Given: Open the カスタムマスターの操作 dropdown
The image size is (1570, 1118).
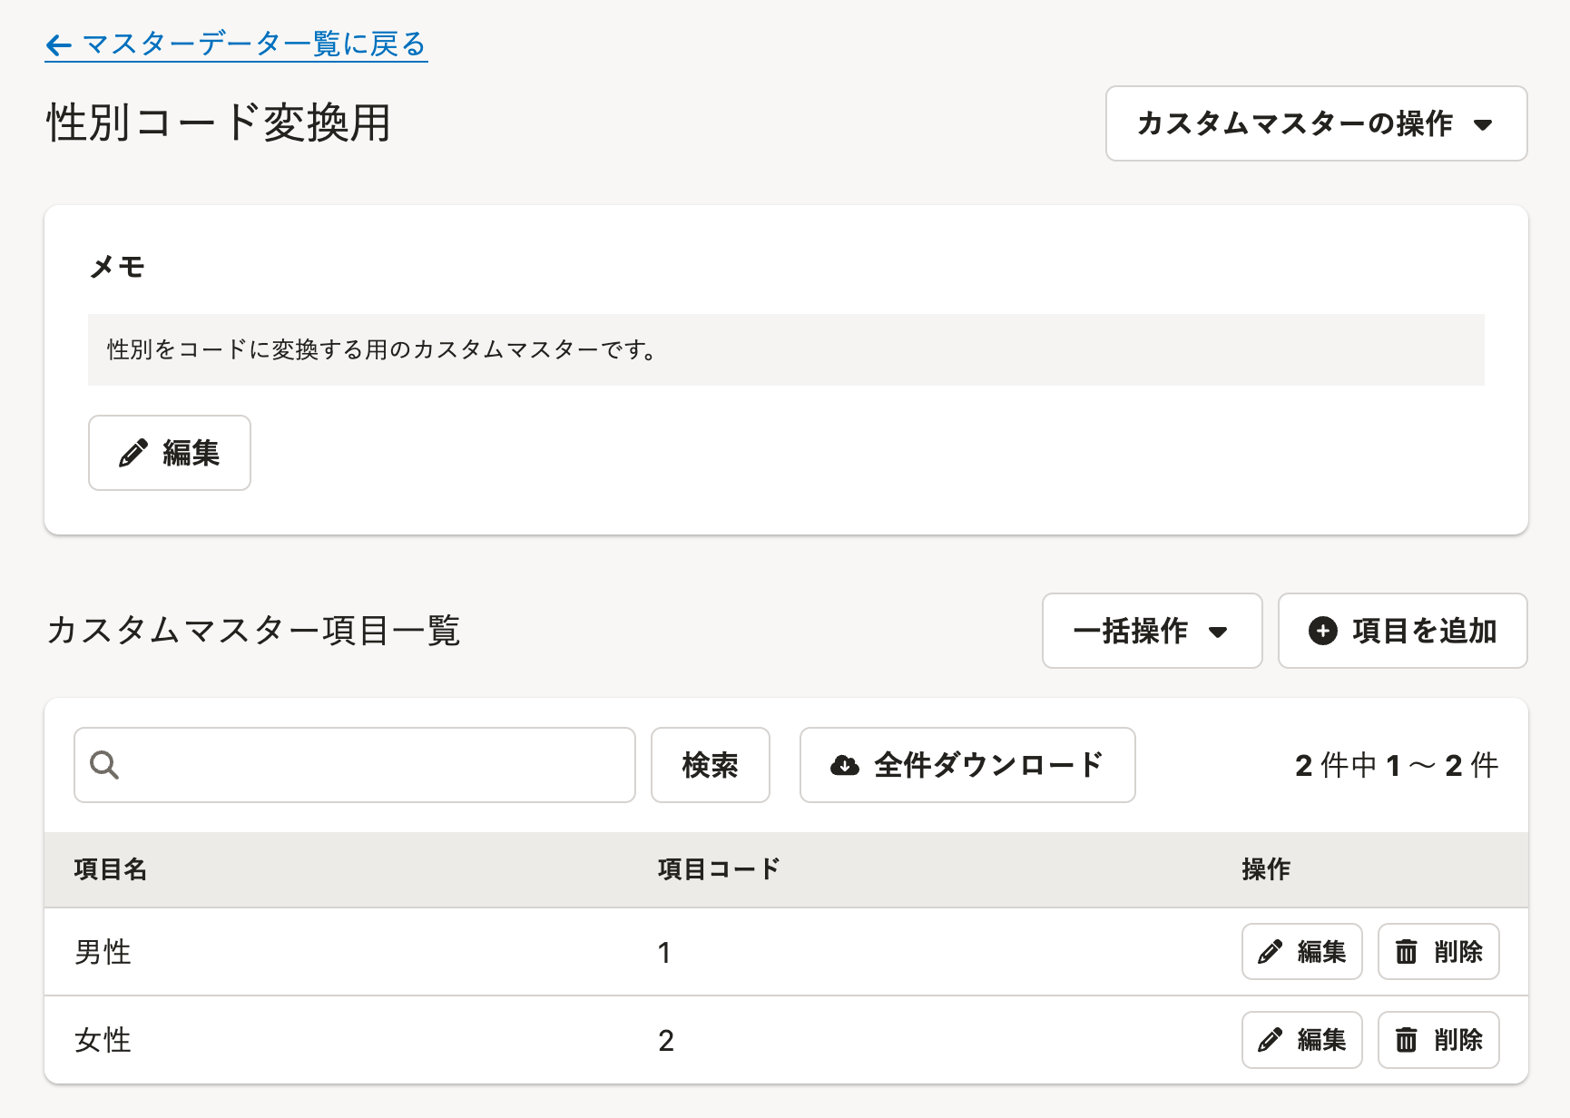Looking at the screenshot, I should pos(1316,123).
